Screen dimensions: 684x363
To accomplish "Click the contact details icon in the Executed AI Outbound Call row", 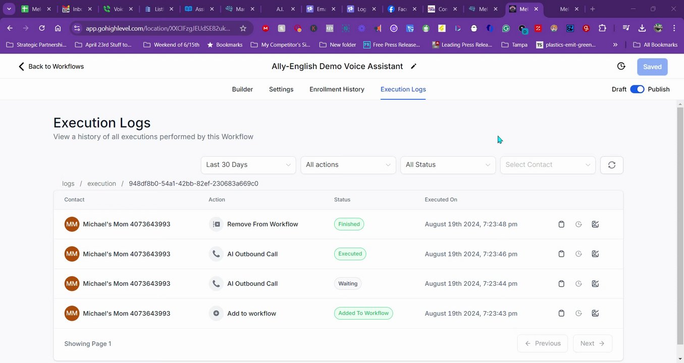I will coord(595,254).
